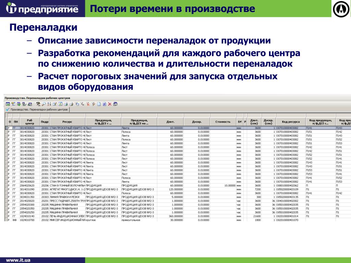Click work center code 1024010140
Viewport: 351px width, 263px height.
click(x=27, y=216)
